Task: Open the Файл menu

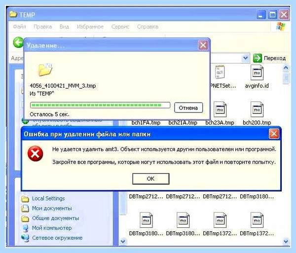Action: tap(19, 27)
